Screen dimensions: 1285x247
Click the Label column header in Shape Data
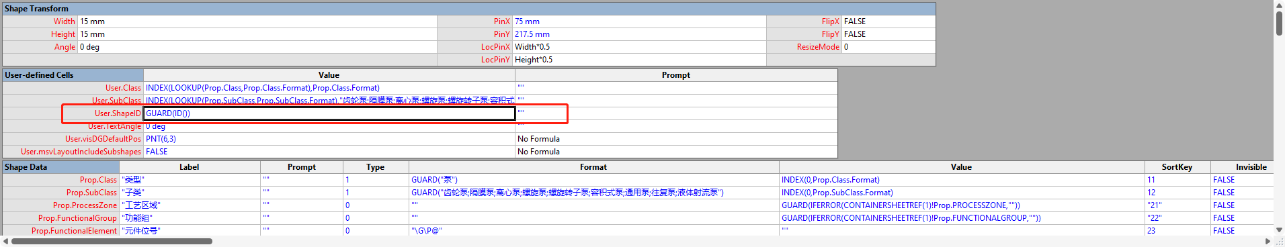[190, 167]
